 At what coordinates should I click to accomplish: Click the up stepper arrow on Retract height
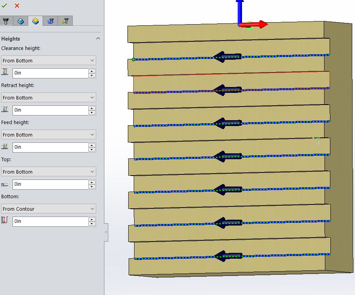(x=91, y=108)
